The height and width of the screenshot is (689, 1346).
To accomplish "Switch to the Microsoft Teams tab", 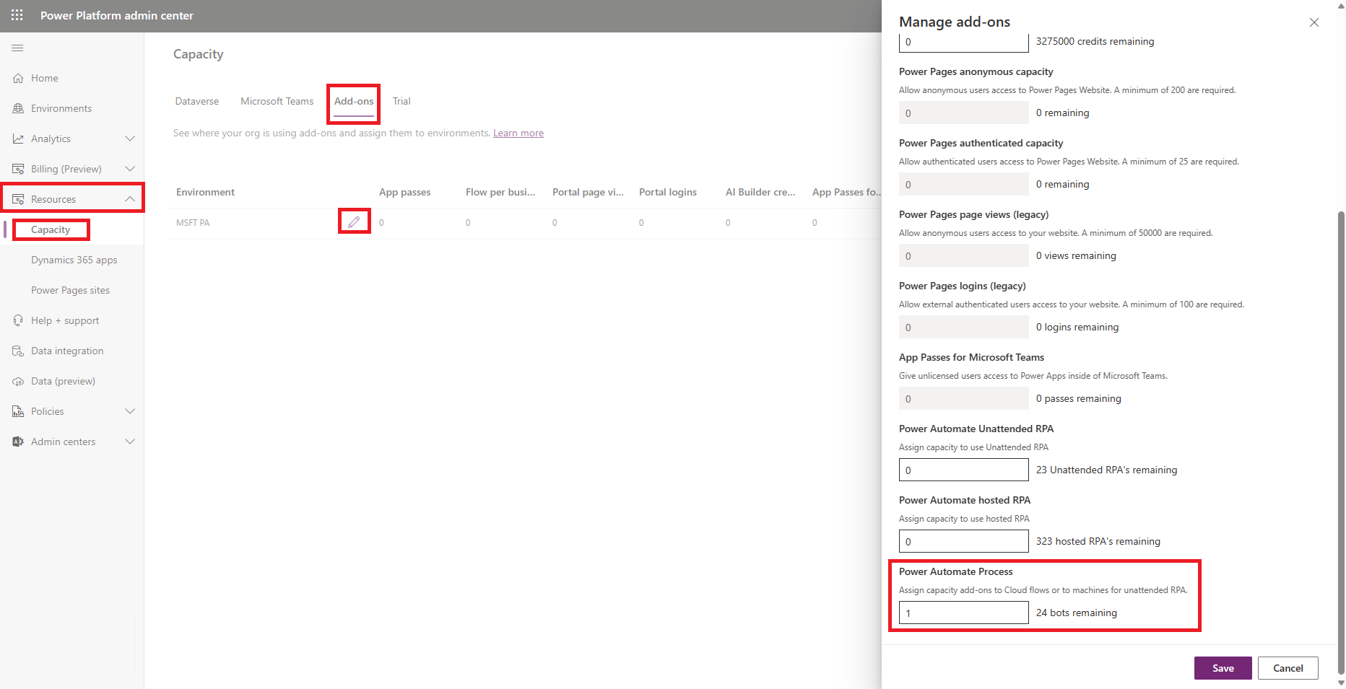I will [x=277, y=101].
